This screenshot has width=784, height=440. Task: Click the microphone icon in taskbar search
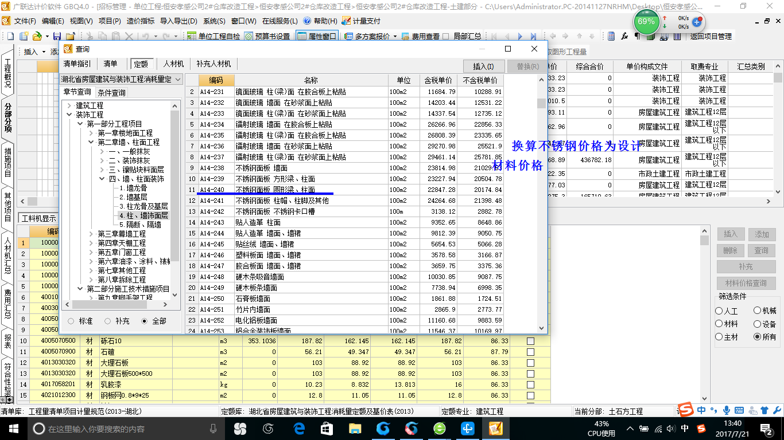[214, 429]
